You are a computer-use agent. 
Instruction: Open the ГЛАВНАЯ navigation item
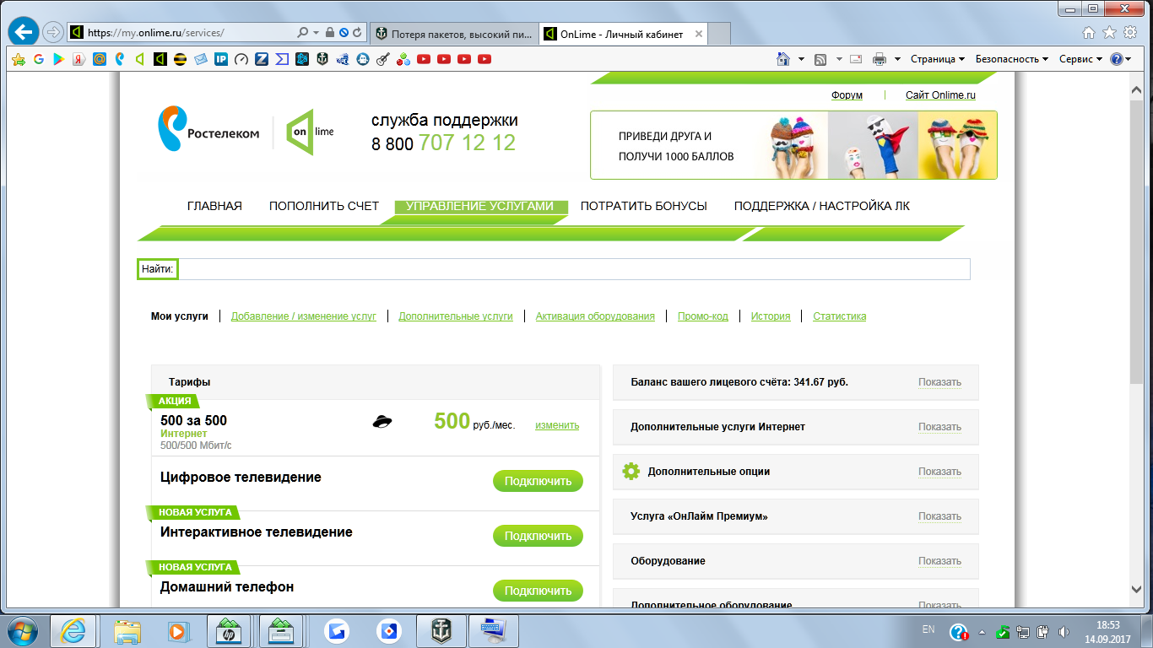click(214, 206)
